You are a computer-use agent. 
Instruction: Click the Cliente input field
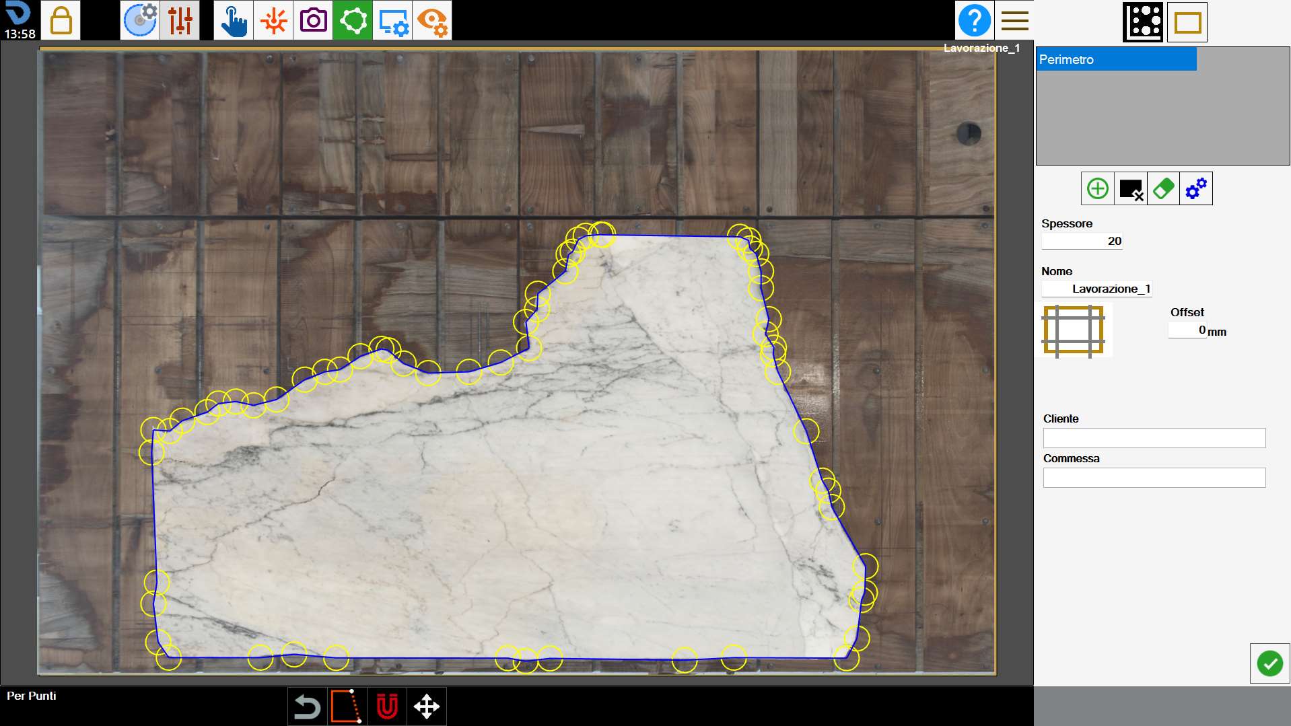click(1154, 438)
